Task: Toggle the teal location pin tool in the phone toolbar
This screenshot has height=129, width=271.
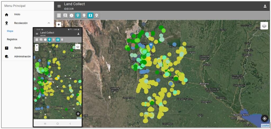Action: 49,40
